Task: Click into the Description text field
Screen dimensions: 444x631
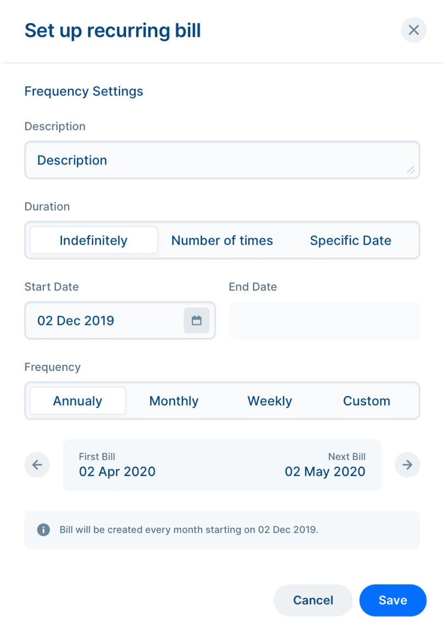Action: [x=222, y=160]
